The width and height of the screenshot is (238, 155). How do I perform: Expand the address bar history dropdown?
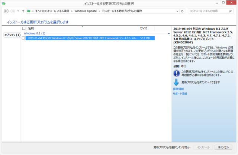(177, 11)
